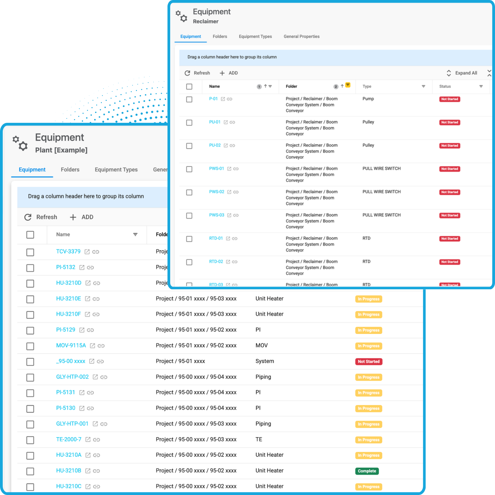The image size is (495, 495).
Task: Tick checkbox for HU-3210E row
Action: coord(30,299)
